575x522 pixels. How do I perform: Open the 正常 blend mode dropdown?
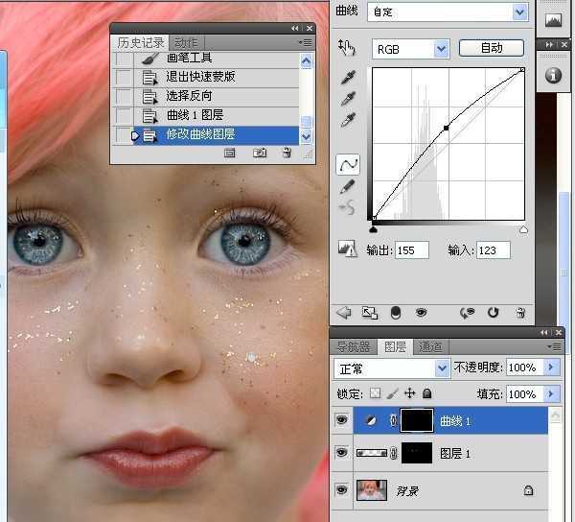442,368
